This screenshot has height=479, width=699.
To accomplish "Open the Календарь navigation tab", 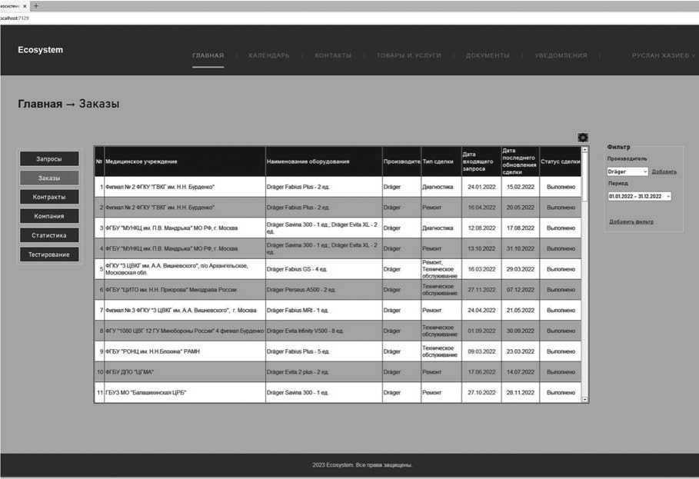I will tap(269, 55).
